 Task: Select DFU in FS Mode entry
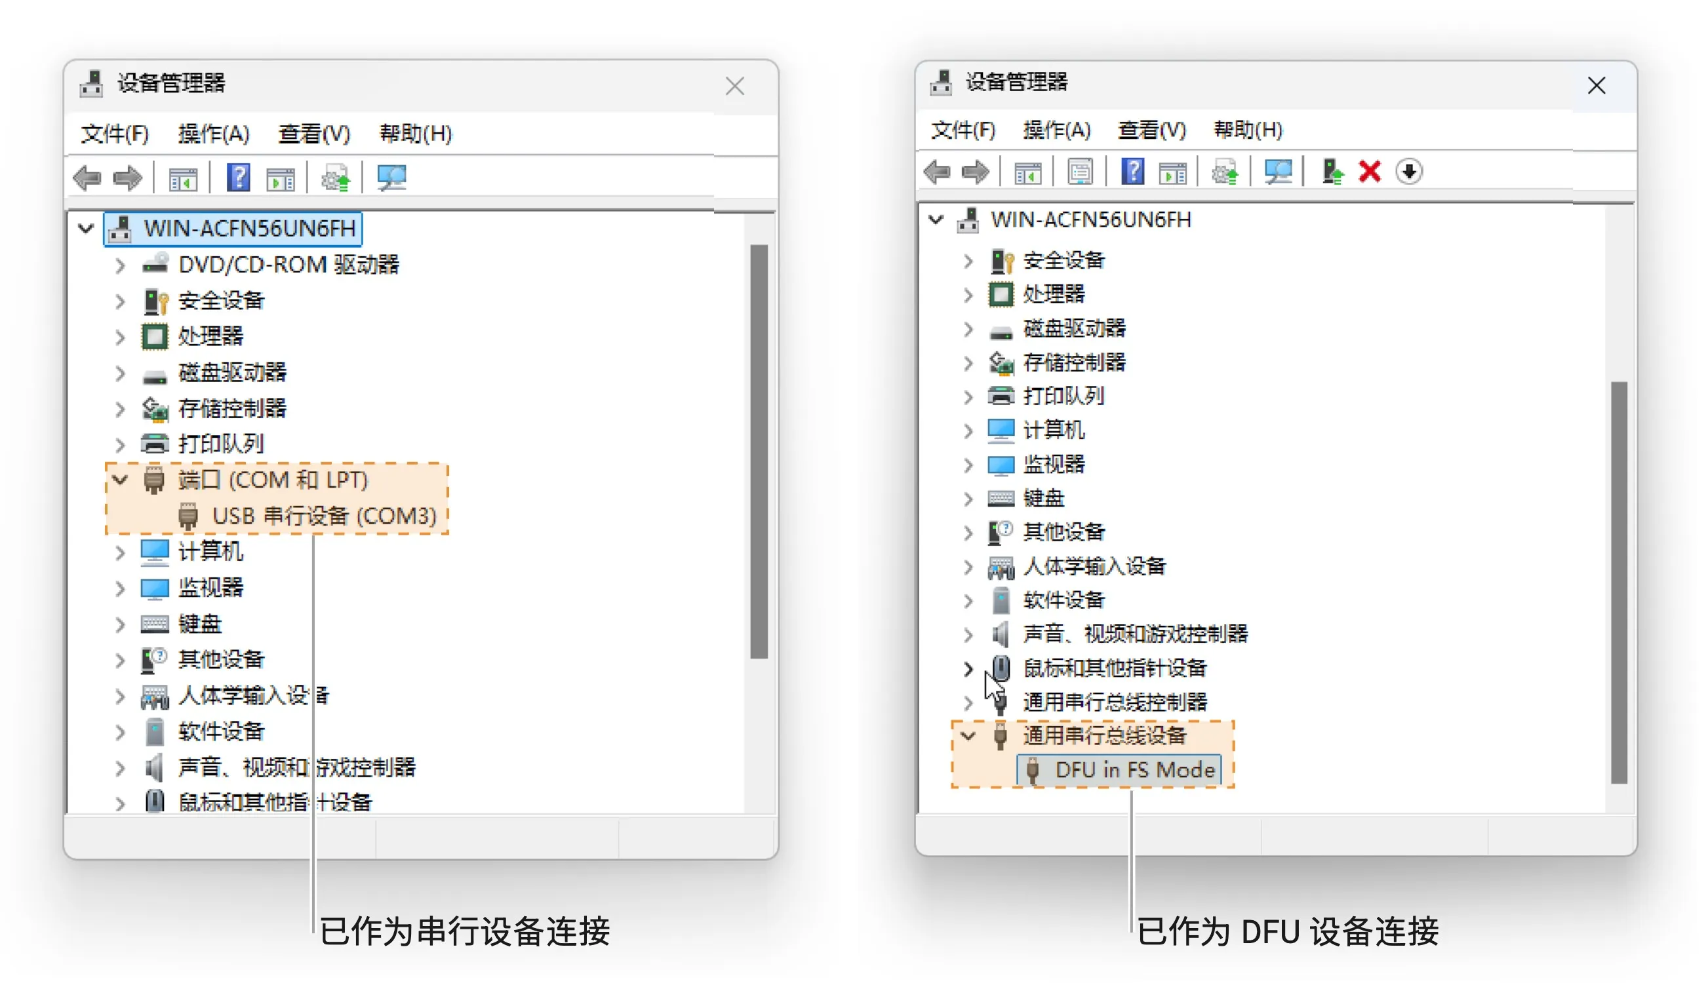[x=1135, y=771]
